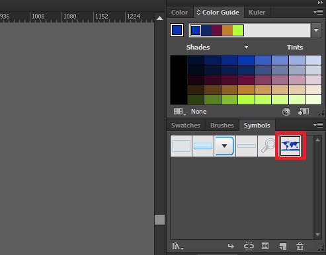
Task: Click Break Link to Symbol icon
Action: (249, 246)
